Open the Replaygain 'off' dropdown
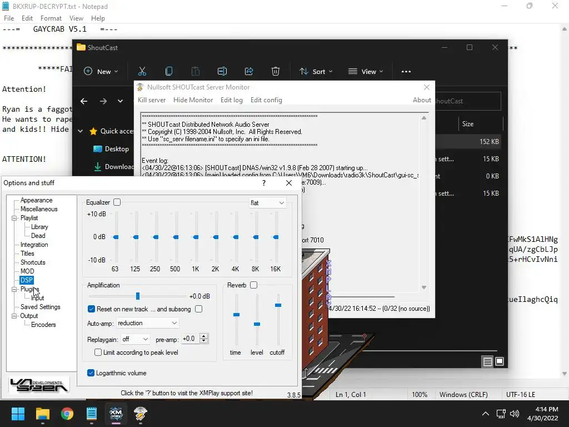 click(x=136, y=339)
